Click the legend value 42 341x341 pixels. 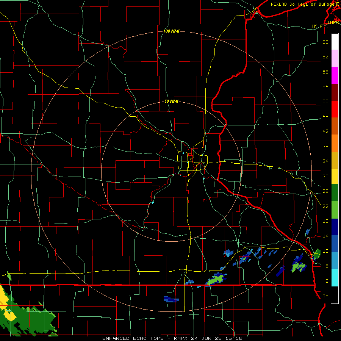click(325, 131)
